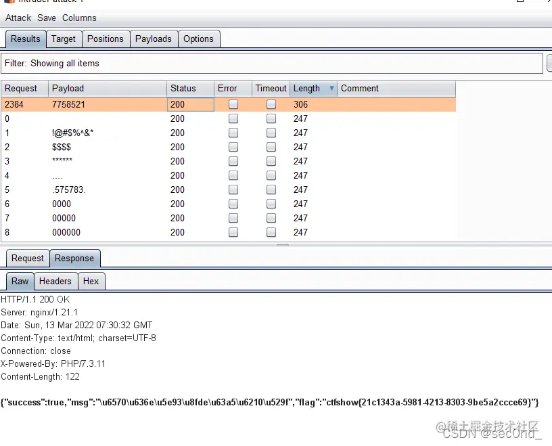Select payload 7758521 in results

click(68, 105)
